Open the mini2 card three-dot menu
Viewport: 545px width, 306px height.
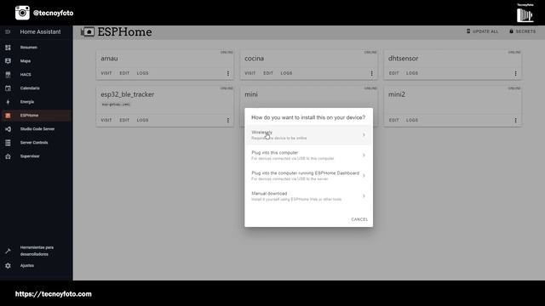pyautogui.click(x=515, y=121)
